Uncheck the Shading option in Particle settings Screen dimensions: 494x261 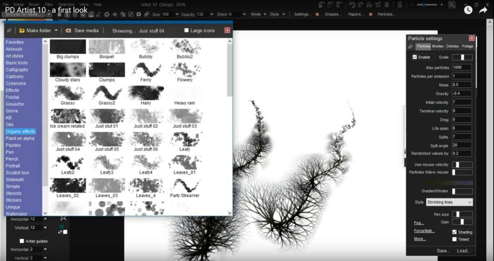point(454,232)
